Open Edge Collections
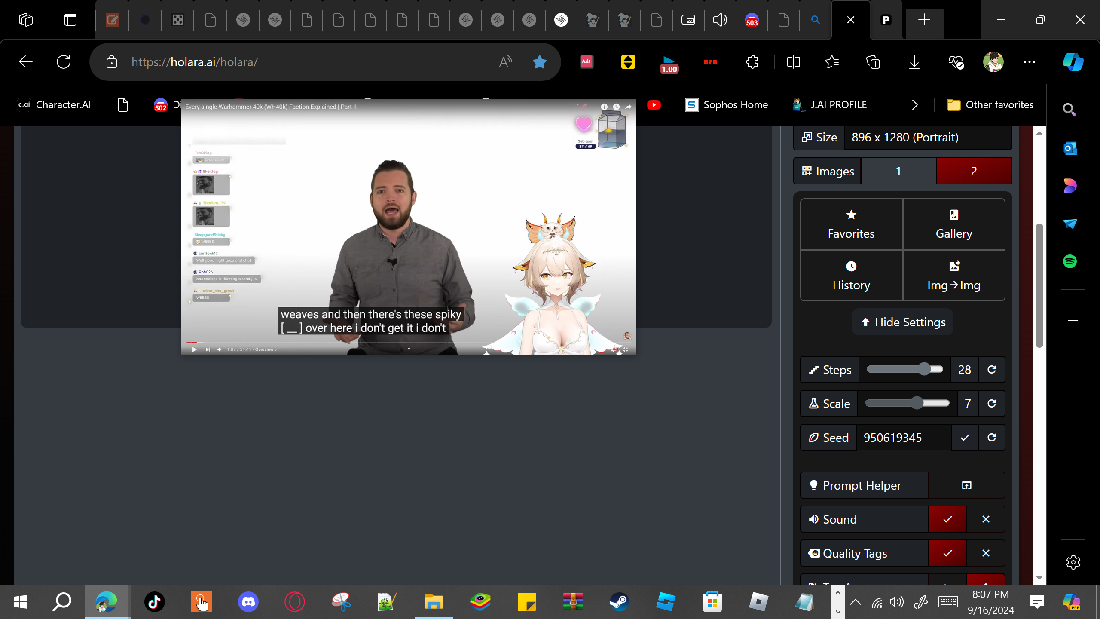The image size is (1100, 619). click(x=873, y=62)
